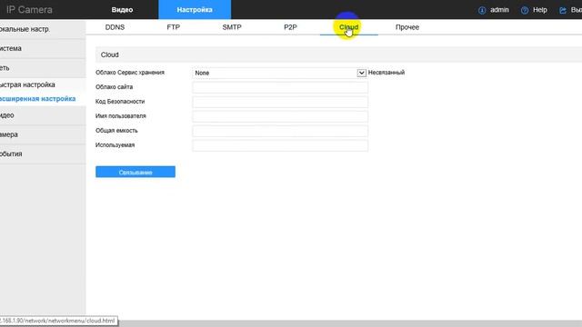
Task: Open Сеть sidebar section
Action: 43,68
